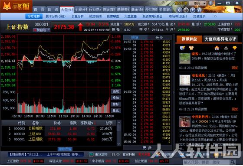
Task: Open 中投赵丹丹 user avatar thumbnail
Action: tap(185, 121)
